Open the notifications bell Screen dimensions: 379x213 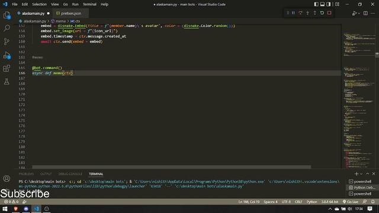(x=373, y=202)
